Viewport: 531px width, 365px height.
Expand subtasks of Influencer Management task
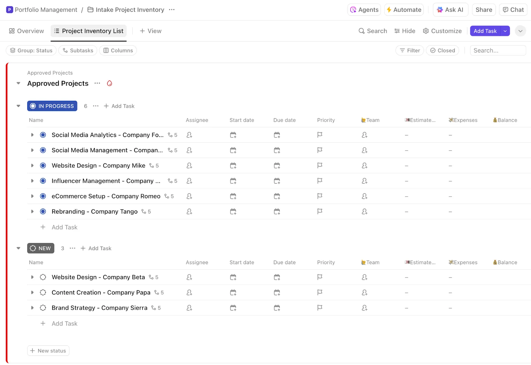coord(32,181)
